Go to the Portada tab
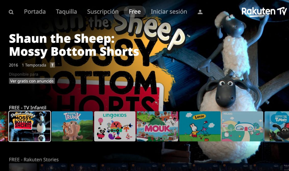Image resolution: width=289 pixels, height=171 pixels. click(35, 11)
